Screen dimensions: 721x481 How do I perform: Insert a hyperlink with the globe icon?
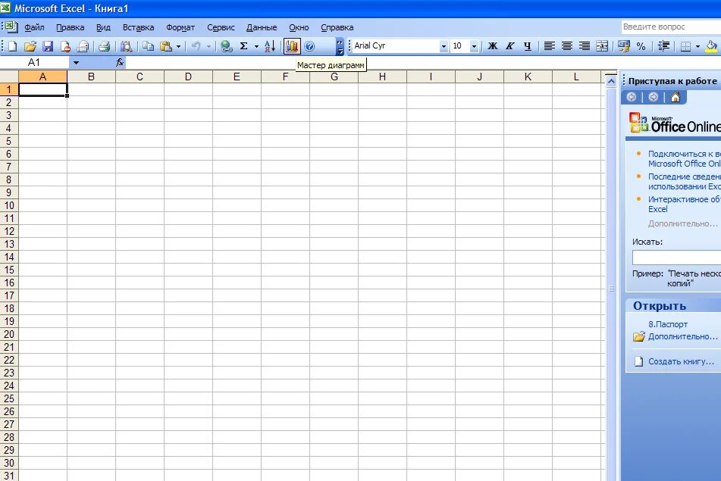tap(226, 46)
